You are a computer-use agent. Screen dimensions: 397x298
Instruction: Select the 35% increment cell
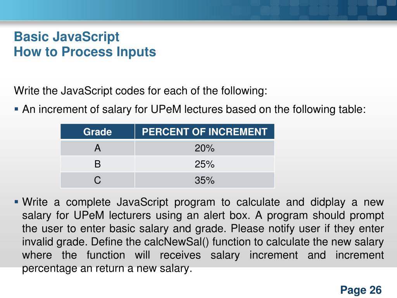[205, 180]
